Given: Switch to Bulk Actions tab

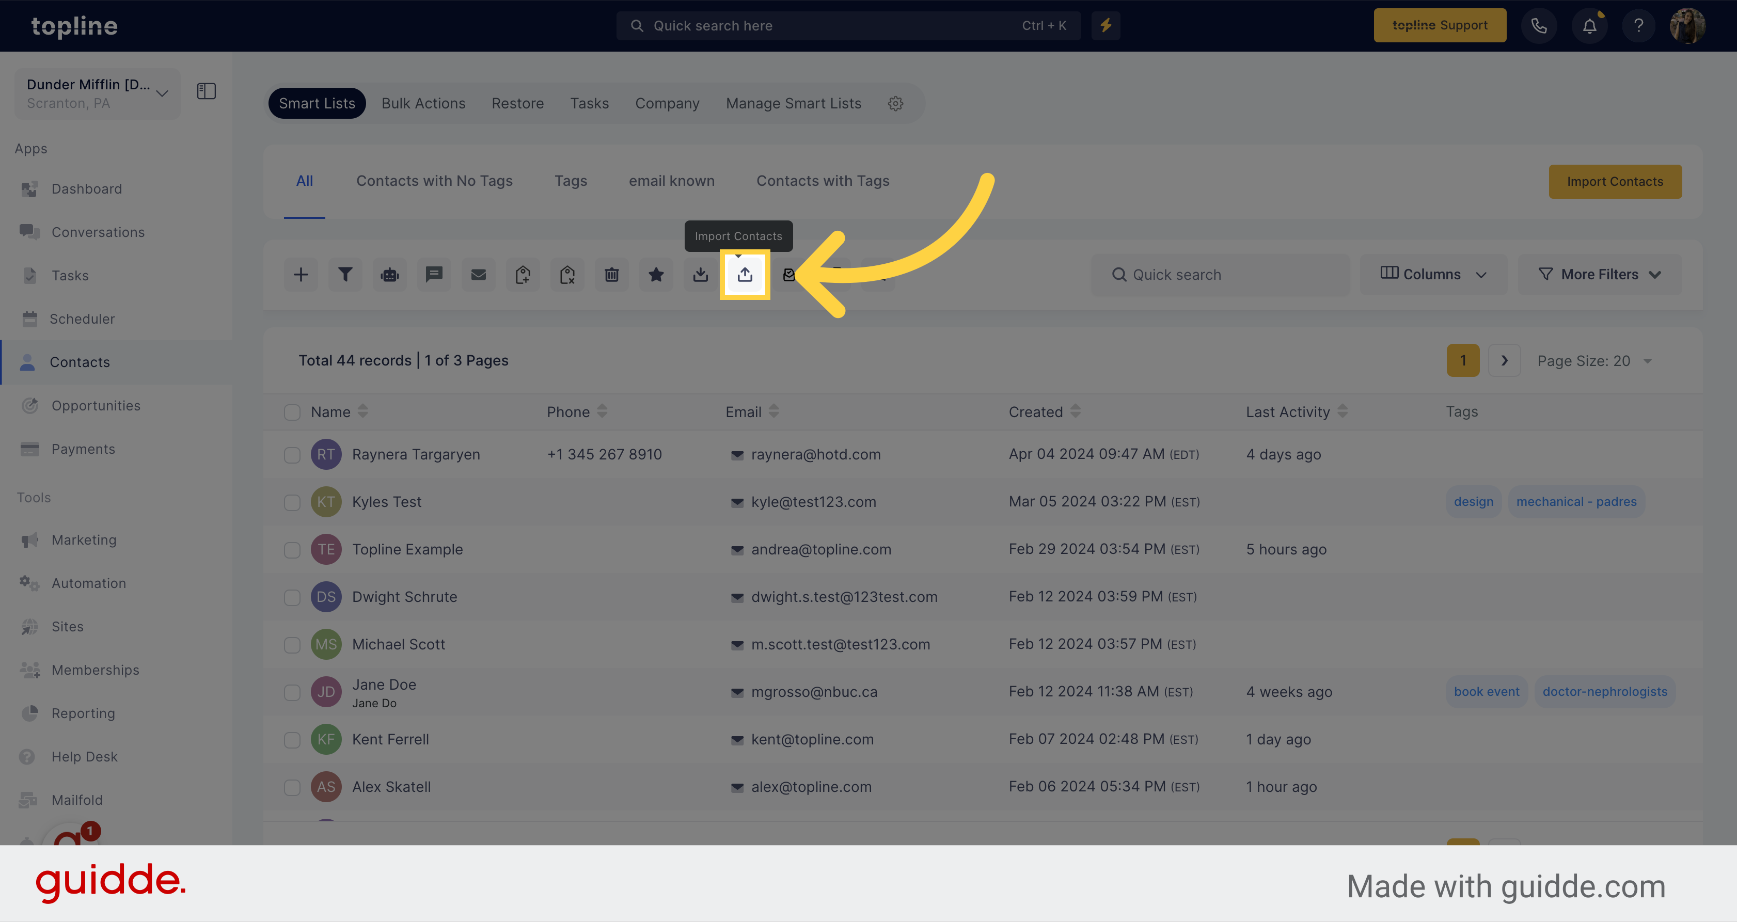Looking at the screenshot, I should coord(423,103).
